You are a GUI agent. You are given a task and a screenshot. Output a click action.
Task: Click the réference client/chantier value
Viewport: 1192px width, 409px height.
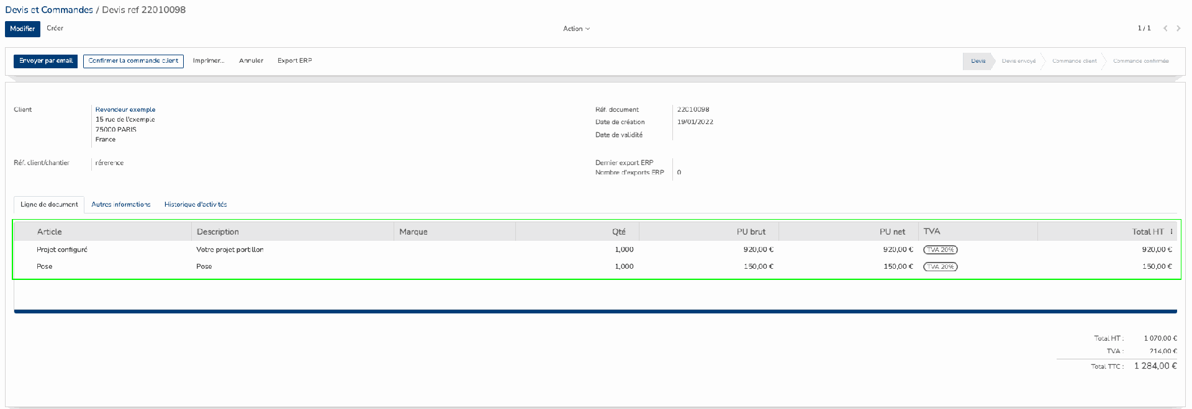109,163
